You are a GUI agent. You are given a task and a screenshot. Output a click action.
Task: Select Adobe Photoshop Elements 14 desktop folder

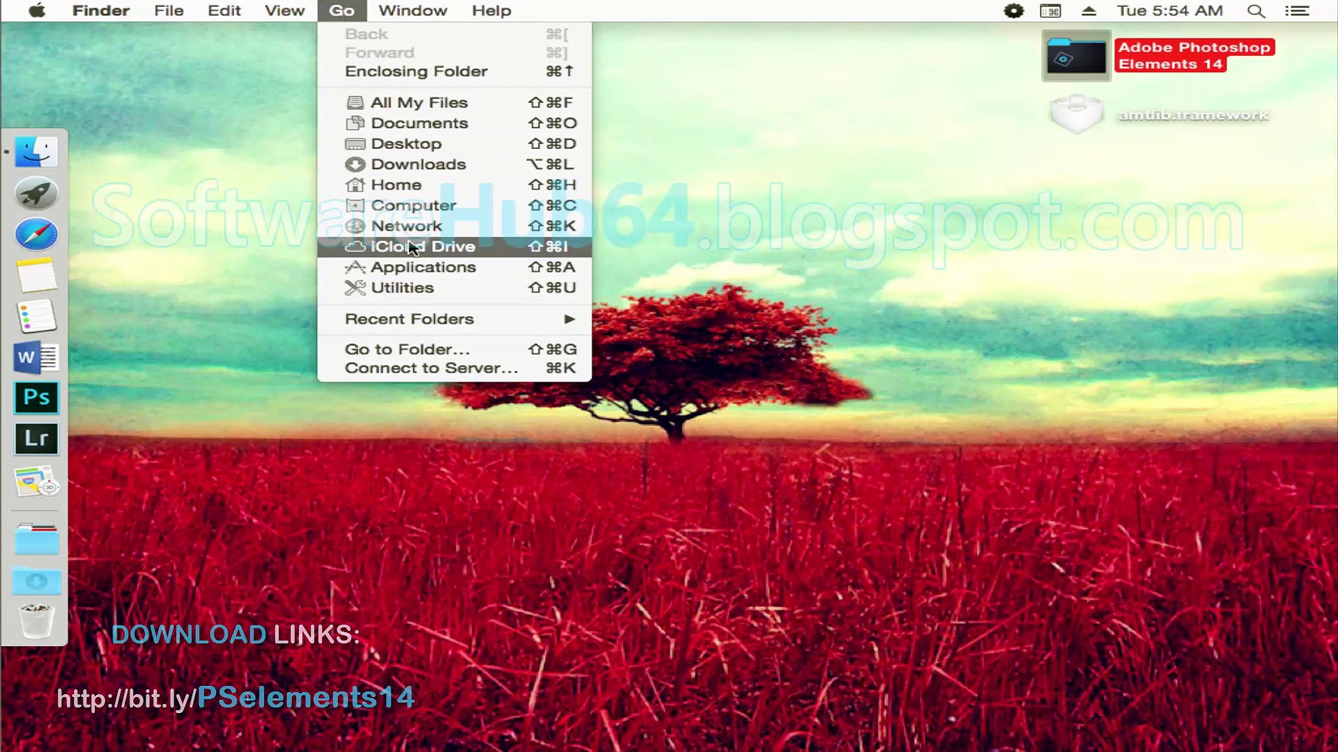[x=1076, y=56]
